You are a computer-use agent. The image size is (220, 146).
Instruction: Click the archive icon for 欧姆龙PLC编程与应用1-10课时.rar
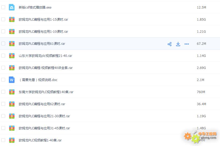point(12,31)
